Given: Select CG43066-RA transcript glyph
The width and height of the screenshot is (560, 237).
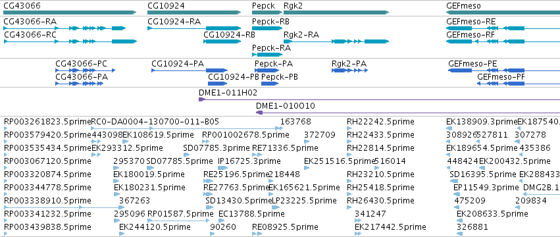Looking at the screenshot, I should pos(64,28).
